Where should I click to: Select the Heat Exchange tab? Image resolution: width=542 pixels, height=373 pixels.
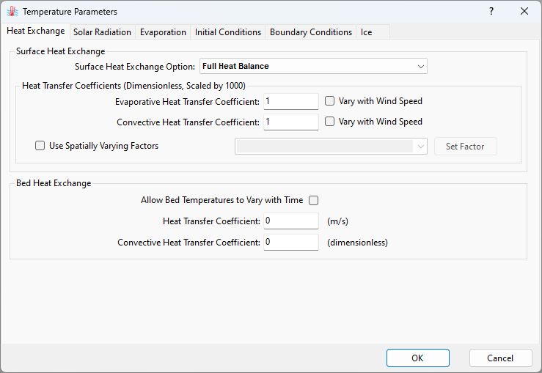coord(35,32)
